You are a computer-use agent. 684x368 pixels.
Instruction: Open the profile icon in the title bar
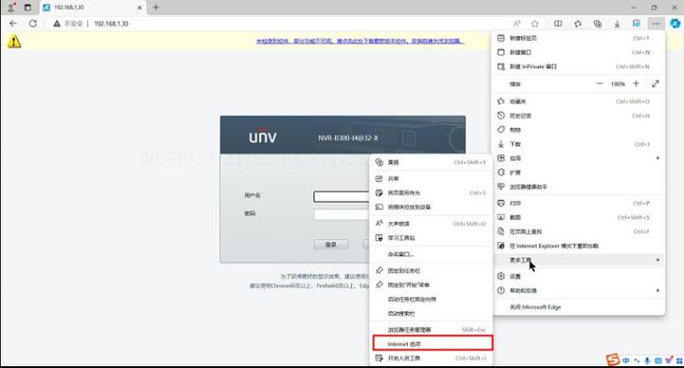[x=11, y=7]
